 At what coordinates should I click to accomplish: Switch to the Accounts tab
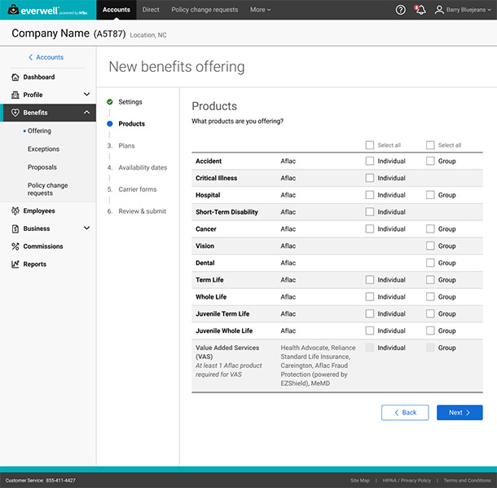tap(117, 10)
